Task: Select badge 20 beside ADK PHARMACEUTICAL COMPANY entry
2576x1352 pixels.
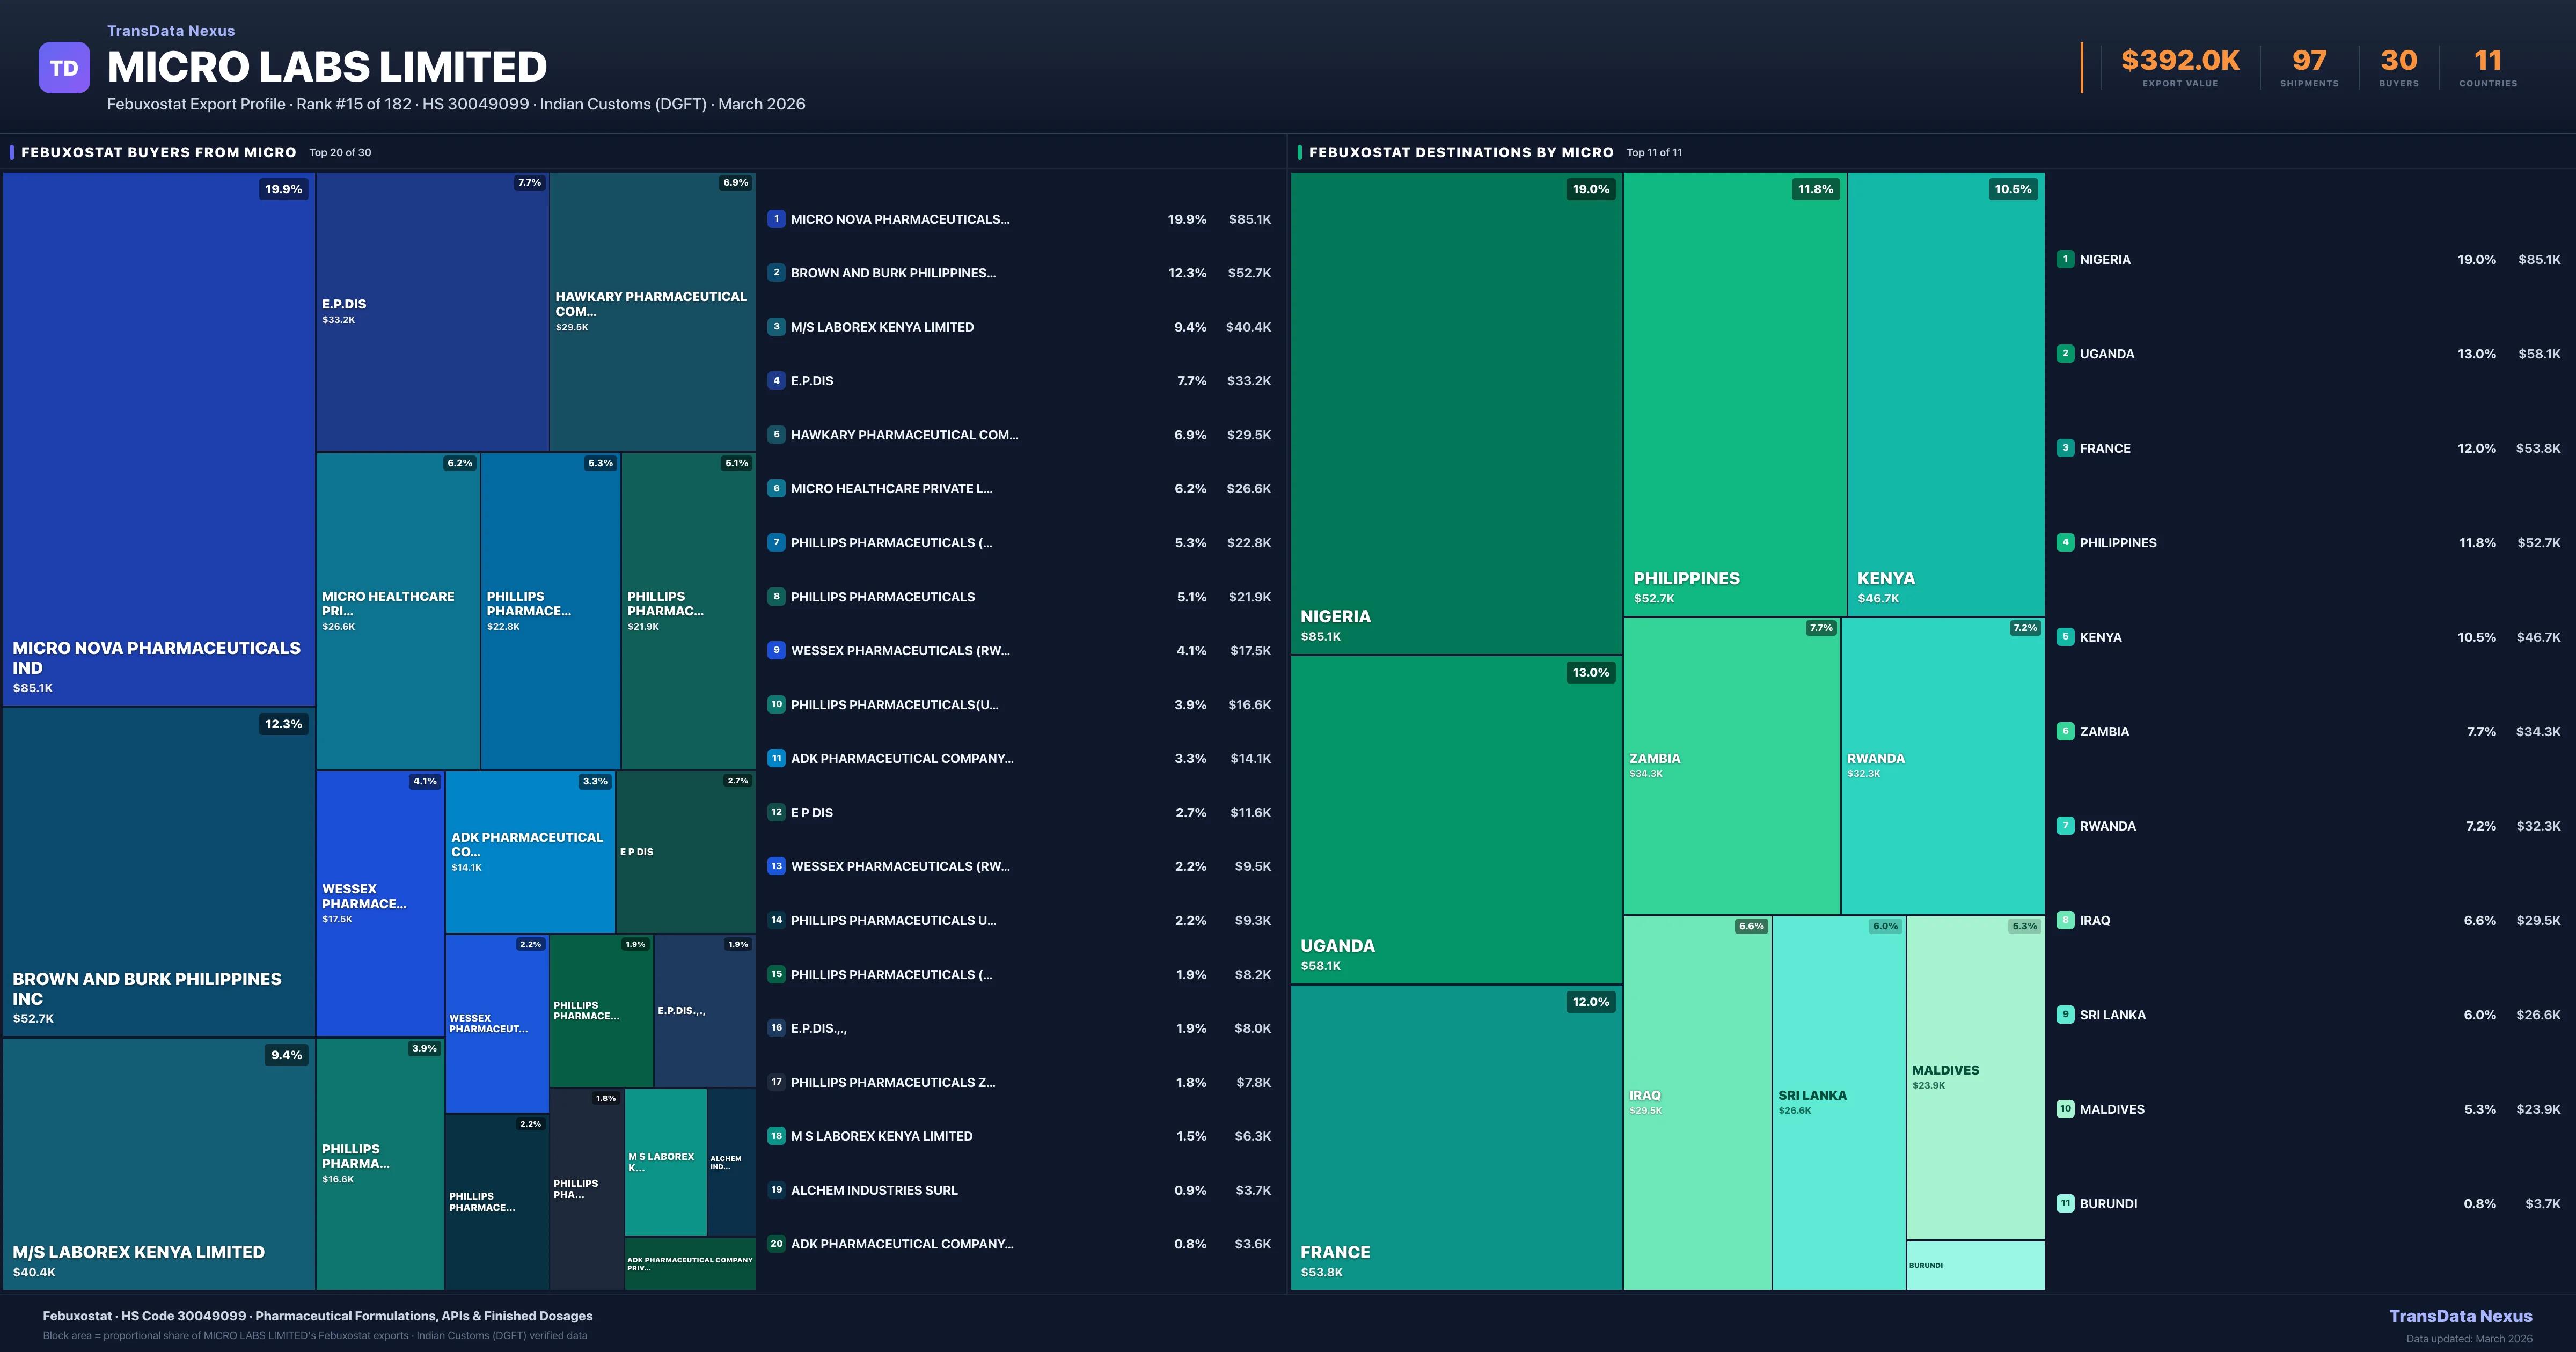Action: (x=776, y=1244)
